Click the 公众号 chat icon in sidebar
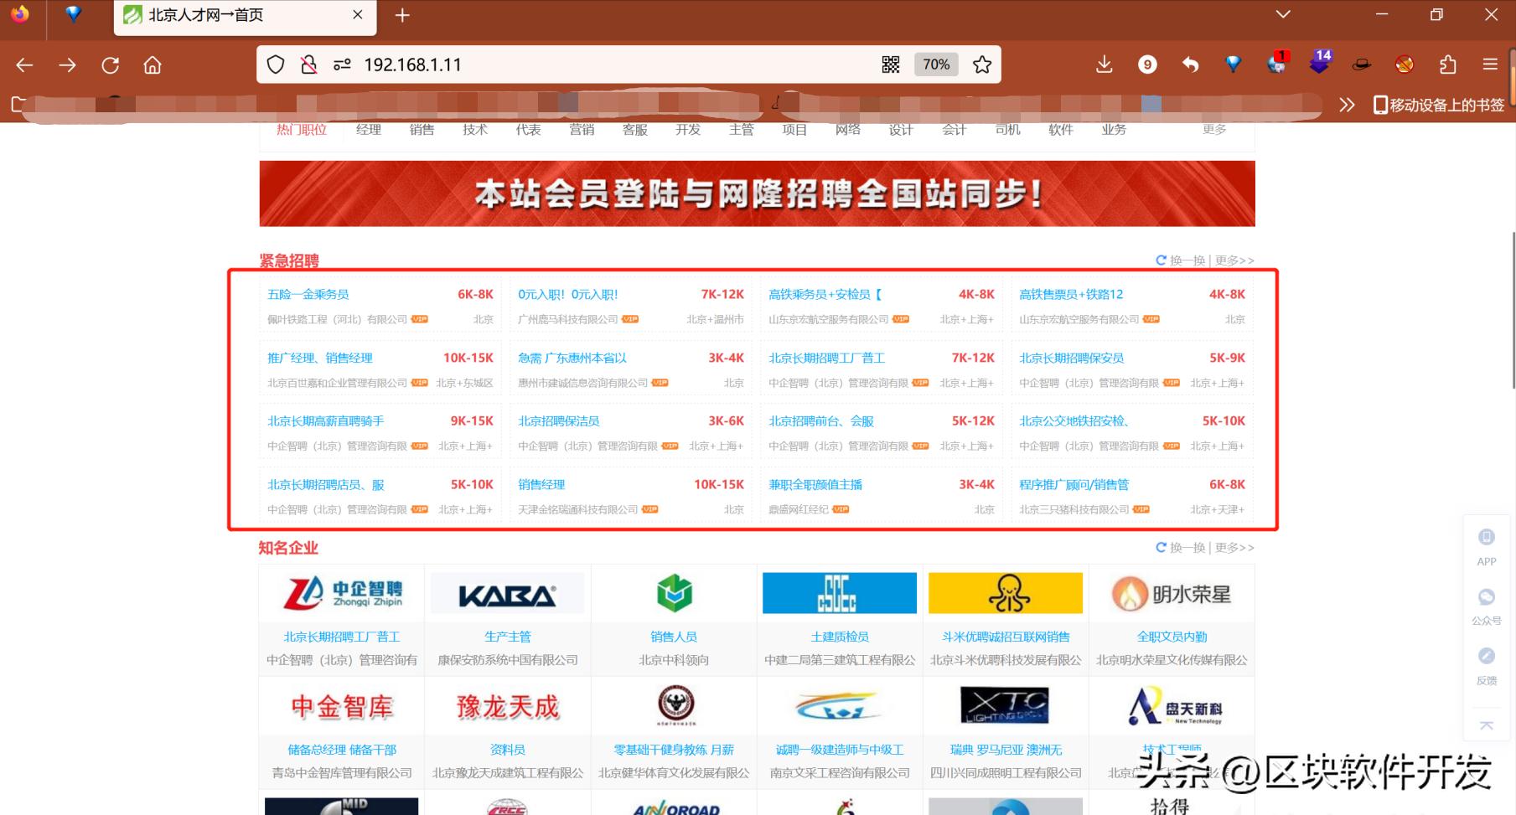 click(1486, 596)
